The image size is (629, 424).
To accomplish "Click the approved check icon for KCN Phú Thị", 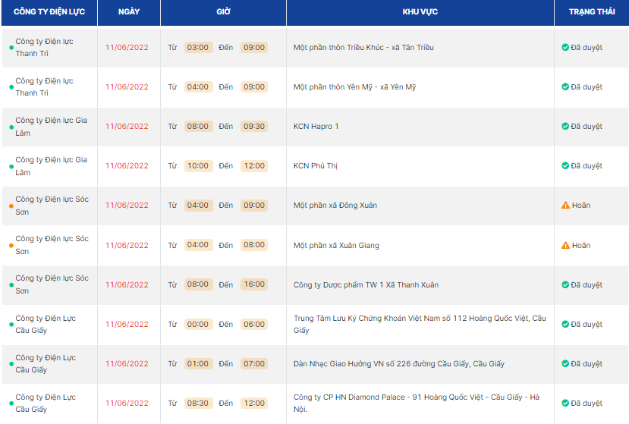I will tap(565, 165).
